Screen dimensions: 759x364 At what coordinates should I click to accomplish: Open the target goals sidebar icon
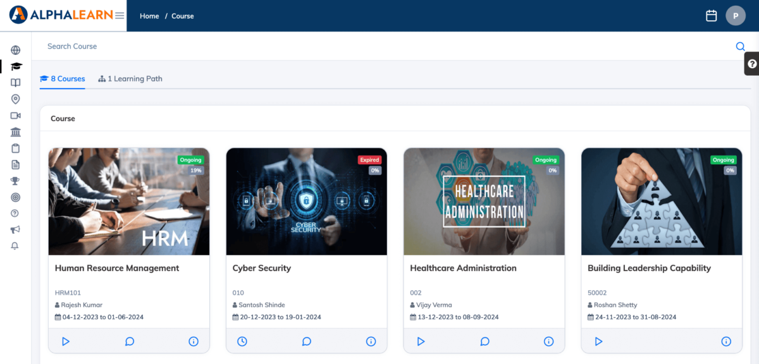coord(16,197)
